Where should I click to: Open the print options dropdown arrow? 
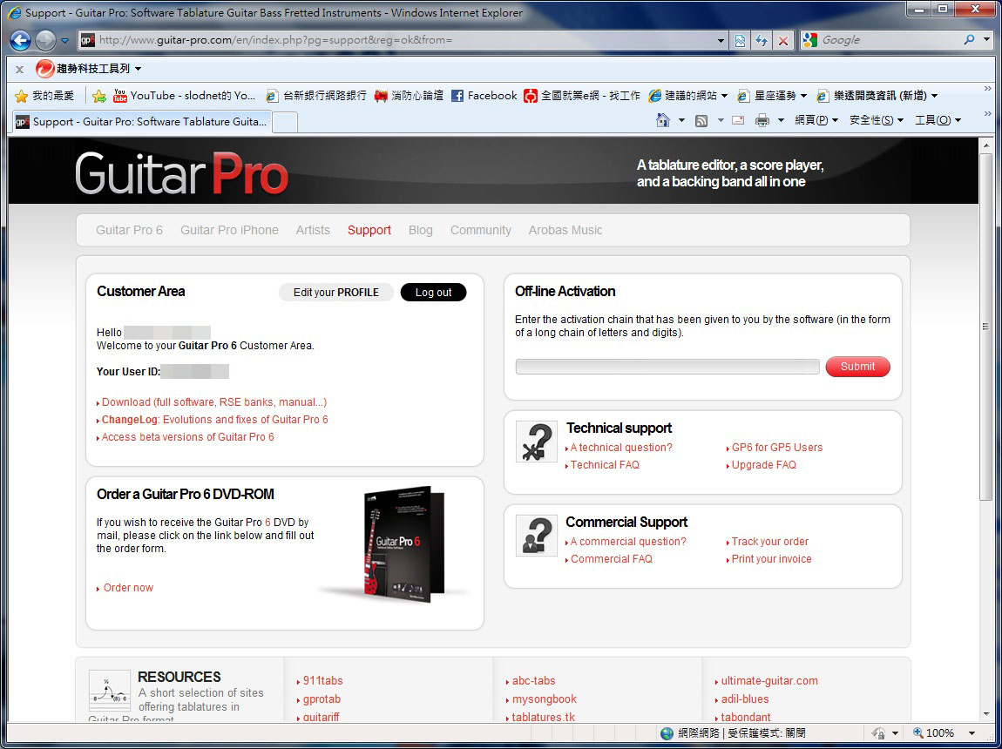coord(781,120)
